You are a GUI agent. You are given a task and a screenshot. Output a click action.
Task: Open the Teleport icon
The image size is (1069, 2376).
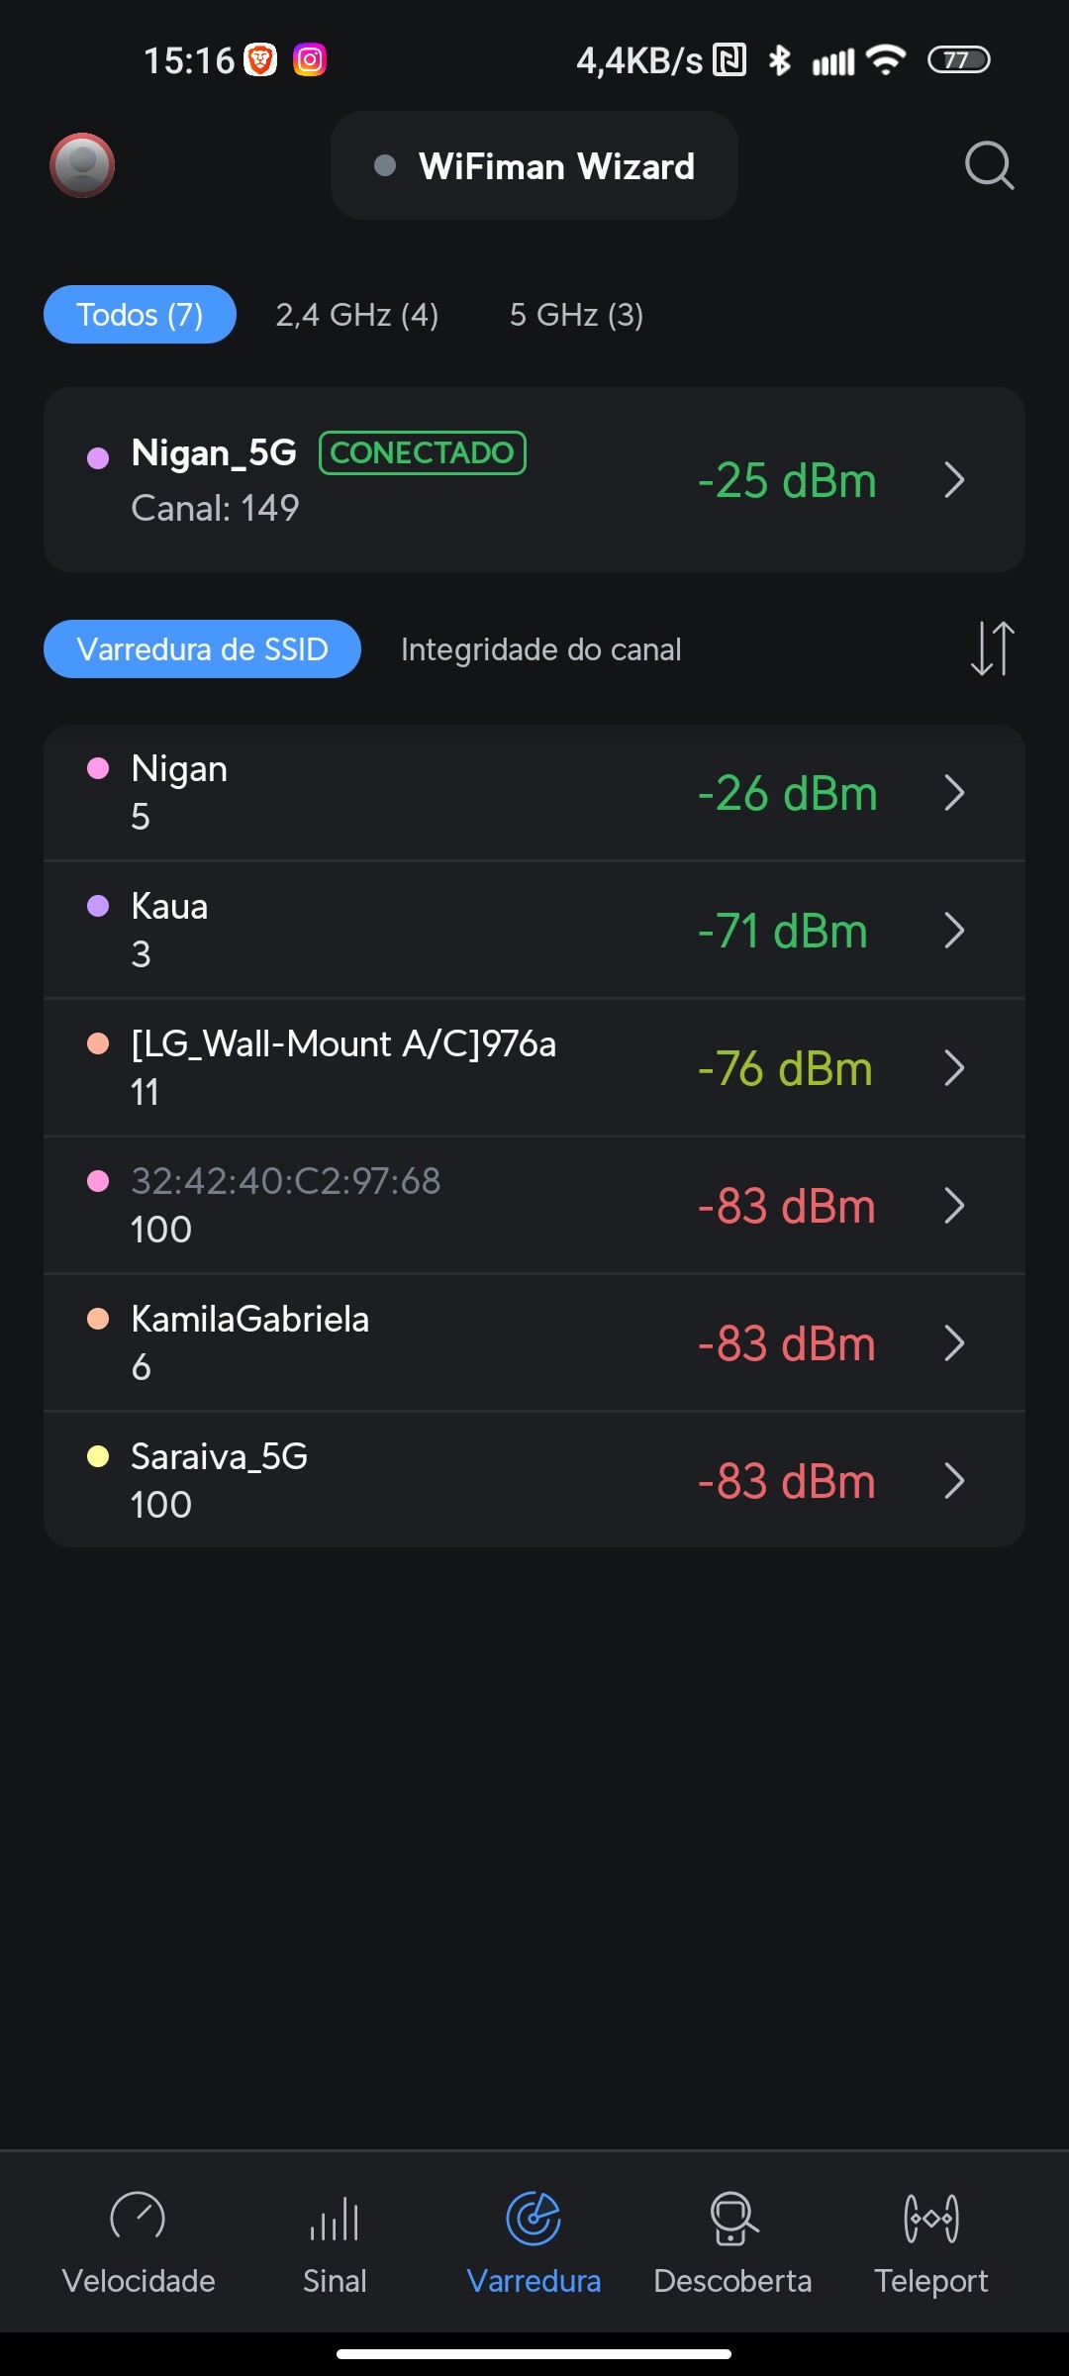pos(930,2219)
